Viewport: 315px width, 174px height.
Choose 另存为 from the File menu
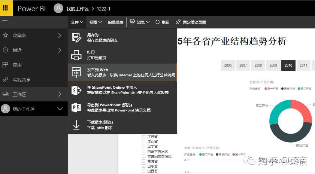pos(122,37)
